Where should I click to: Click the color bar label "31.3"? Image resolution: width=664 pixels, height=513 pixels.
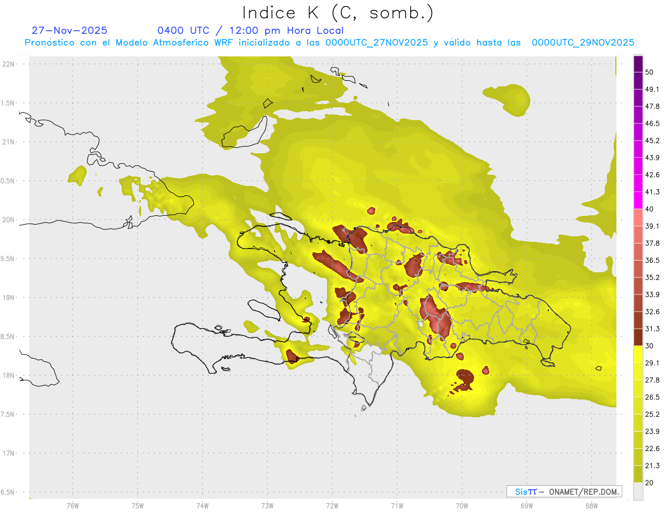(x=652, y=329)
